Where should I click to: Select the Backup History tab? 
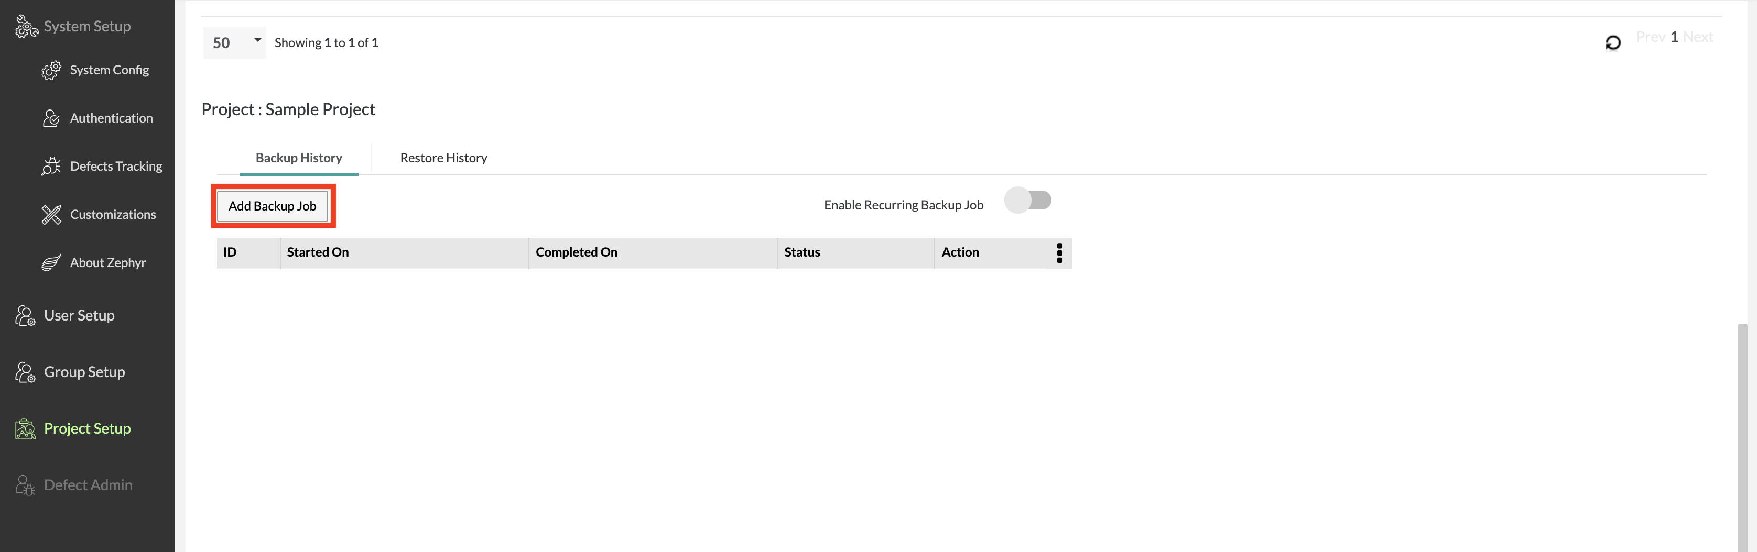tap(299, 158)
